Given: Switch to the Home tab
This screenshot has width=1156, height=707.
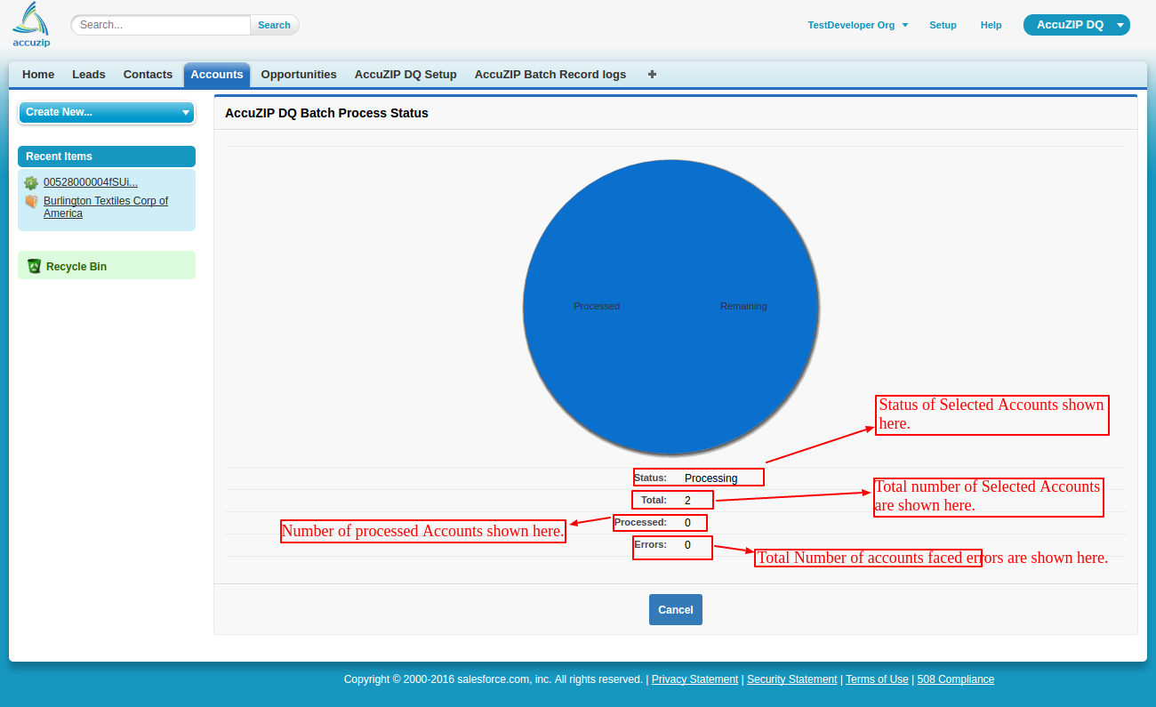Looking at the screenshot, I should (37, 75).
